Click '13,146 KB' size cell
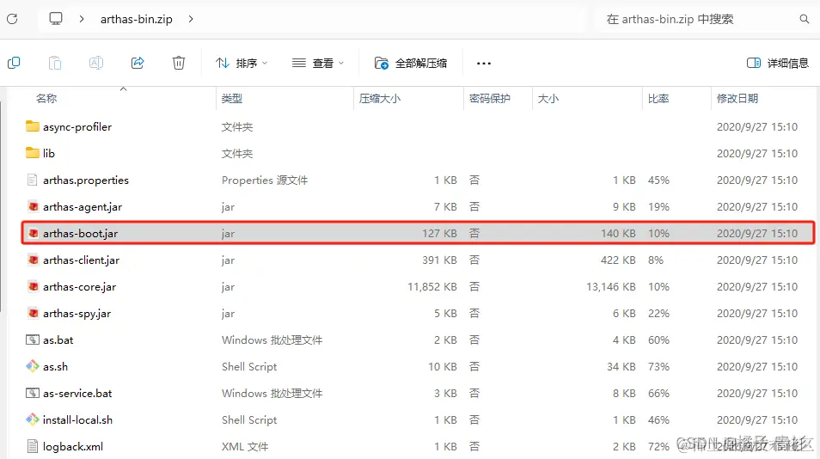Image resolution: width=820 pixels, height=459 pixels. (x=611, y=286)
